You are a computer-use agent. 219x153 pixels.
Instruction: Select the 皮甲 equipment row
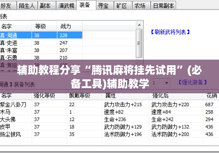pos(109,127)
